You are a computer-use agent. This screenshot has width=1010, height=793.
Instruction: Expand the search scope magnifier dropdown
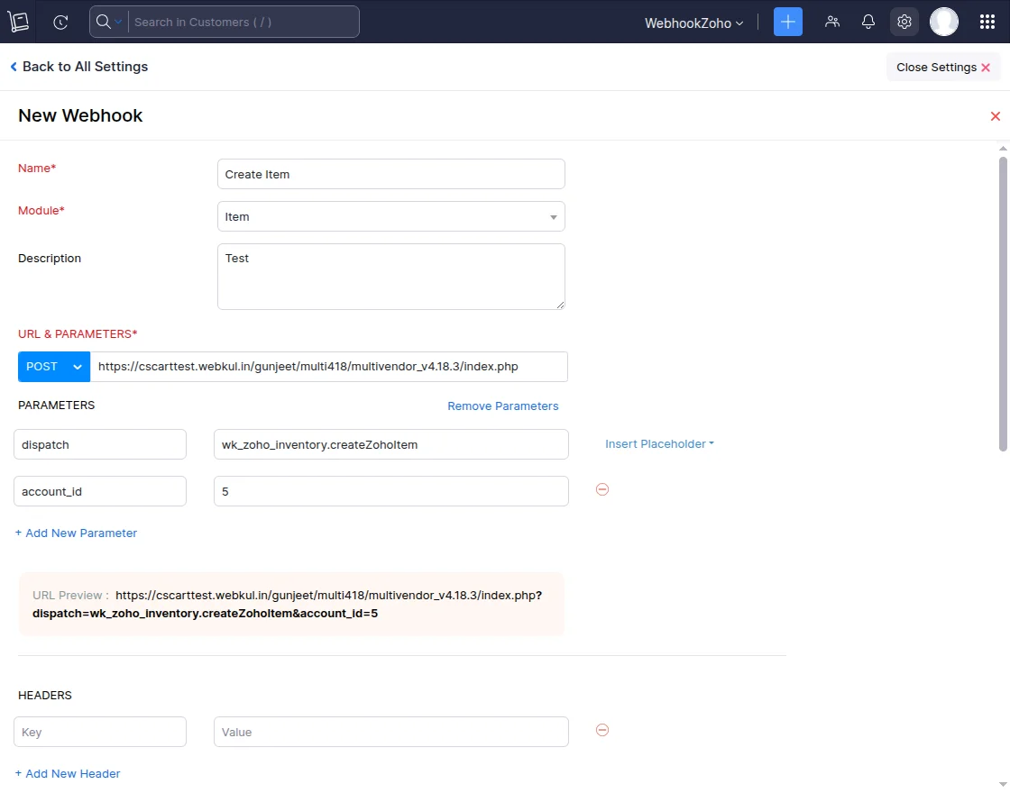point(109,22)
